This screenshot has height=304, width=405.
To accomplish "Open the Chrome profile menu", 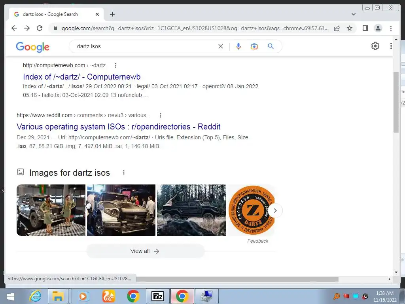I will [x=378, y=28].
